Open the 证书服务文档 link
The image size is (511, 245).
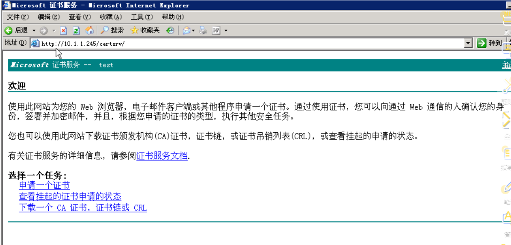[162, 156]
